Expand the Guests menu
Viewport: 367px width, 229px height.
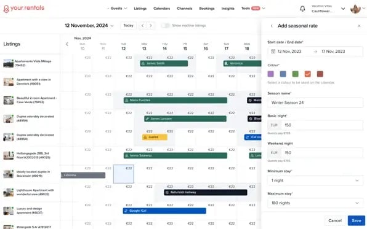(x=119, y=9)
